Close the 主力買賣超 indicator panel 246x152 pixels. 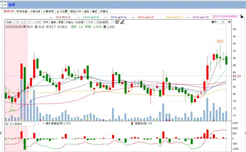7,124
